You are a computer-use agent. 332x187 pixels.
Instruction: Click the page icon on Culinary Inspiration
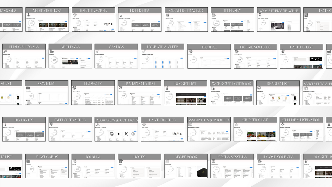(x=283, y=124)
